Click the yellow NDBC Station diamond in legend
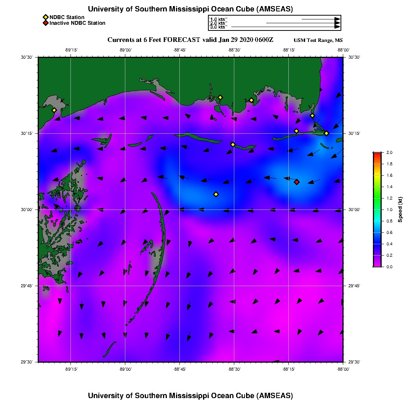The image size is (419, 400). point(45,17)
